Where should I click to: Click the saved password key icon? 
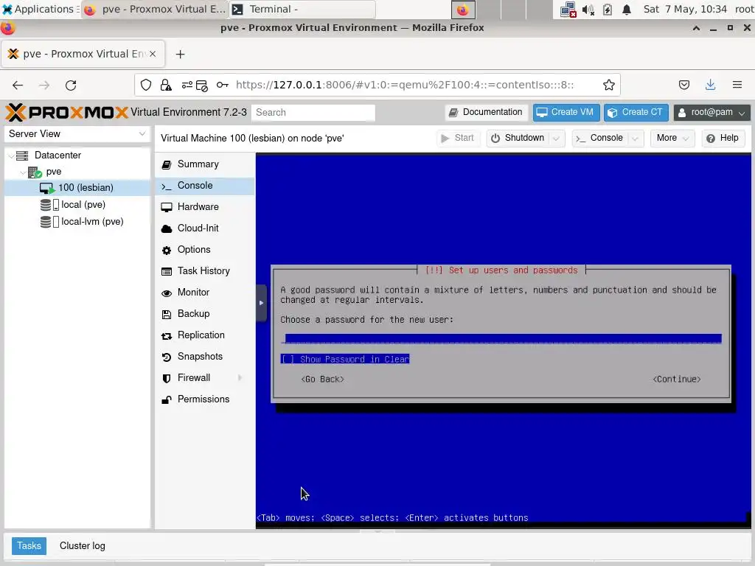click(x=222, y=85)
